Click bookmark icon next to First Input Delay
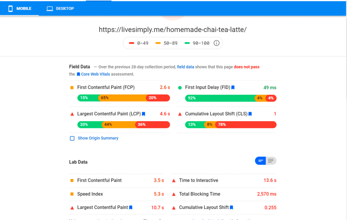This screenshot has height=220, width=347. pyautogui.click(x=233, y=88)
